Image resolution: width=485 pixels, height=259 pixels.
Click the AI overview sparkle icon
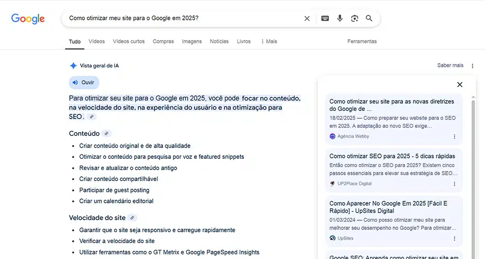click(x=73, y=65)
